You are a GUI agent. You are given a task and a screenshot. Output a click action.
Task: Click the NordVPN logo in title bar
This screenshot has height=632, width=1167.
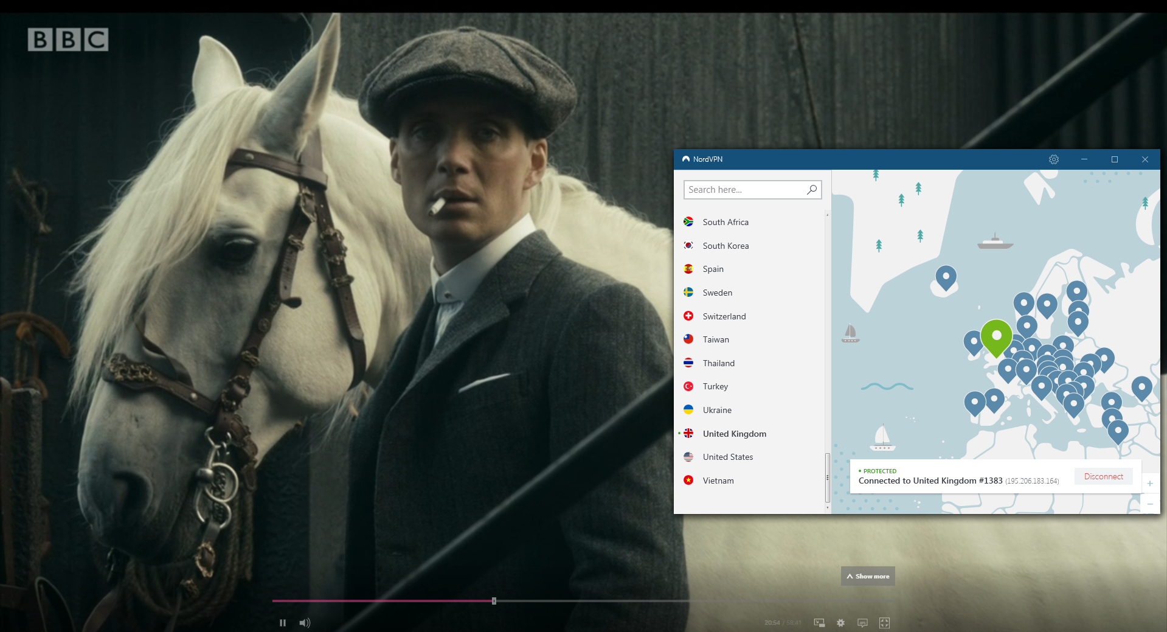click(x=686, y=159)
